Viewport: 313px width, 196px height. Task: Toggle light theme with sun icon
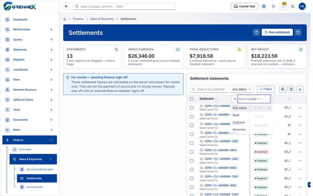[274, 7]
